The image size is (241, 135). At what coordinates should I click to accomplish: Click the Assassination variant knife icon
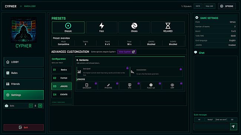click(133, 72)
